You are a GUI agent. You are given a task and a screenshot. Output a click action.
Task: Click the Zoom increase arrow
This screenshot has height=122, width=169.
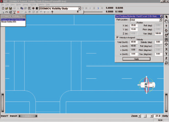(152, 116)
